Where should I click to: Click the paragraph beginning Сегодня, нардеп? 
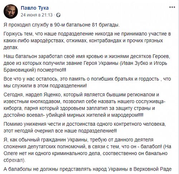click(84, 105)
